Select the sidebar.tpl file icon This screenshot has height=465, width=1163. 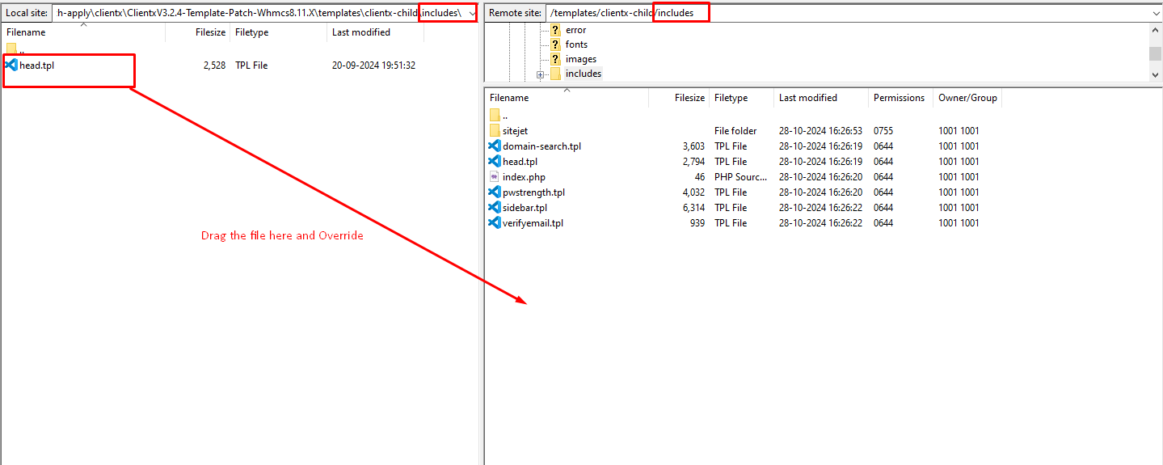tap(495, 208)
